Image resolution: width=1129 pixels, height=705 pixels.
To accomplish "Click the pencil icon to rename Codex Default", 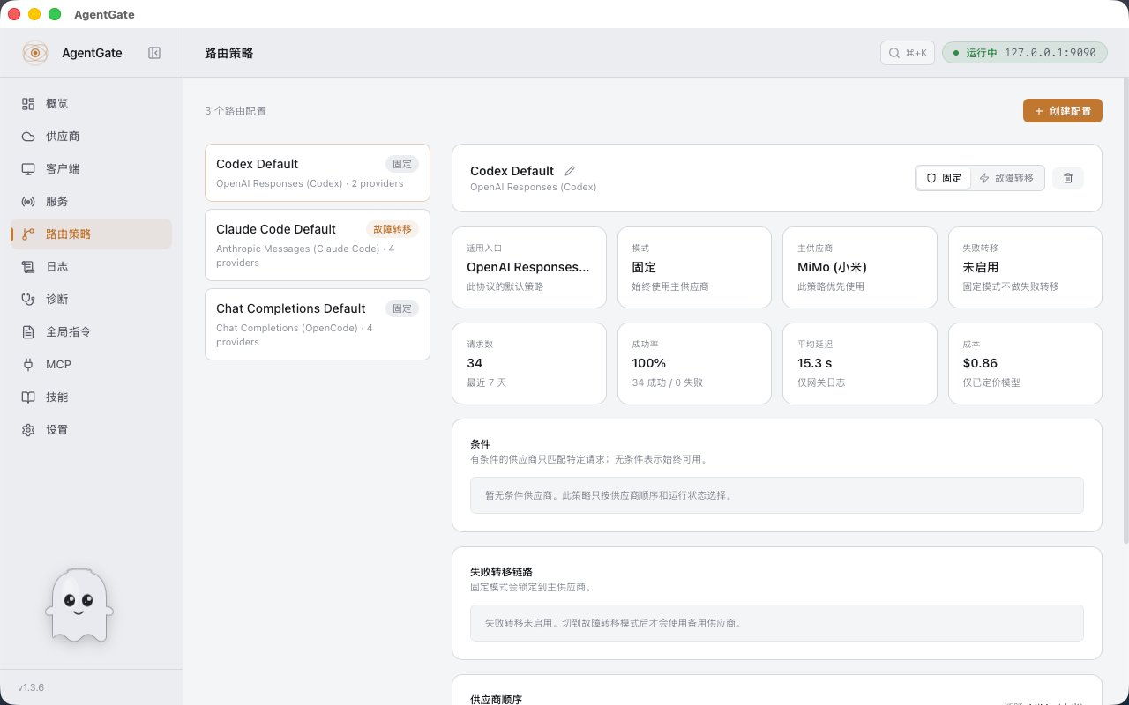I will (x=570, y=171).
